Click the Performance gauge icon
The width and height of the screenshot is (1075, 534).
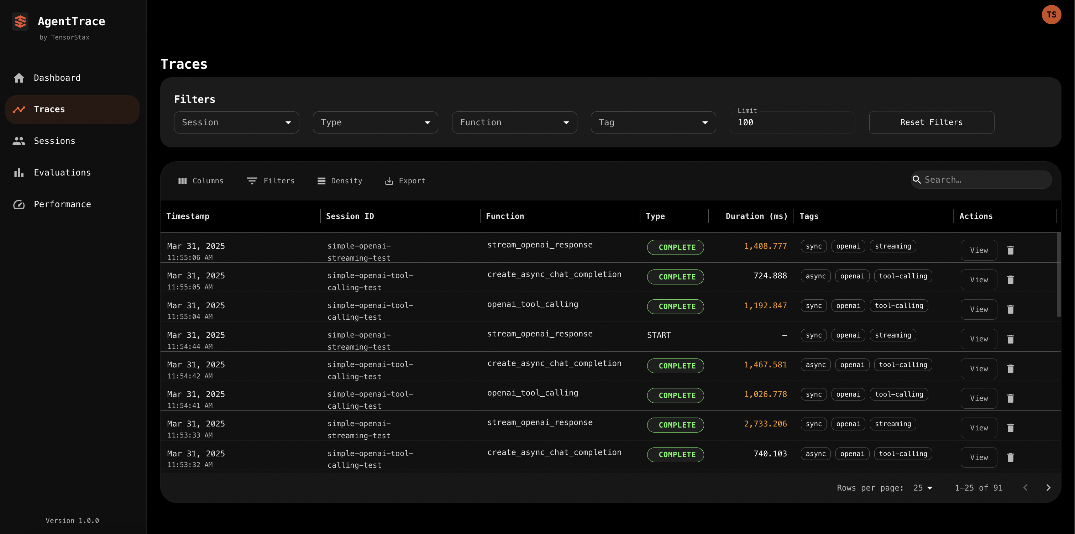pos(19,205)
